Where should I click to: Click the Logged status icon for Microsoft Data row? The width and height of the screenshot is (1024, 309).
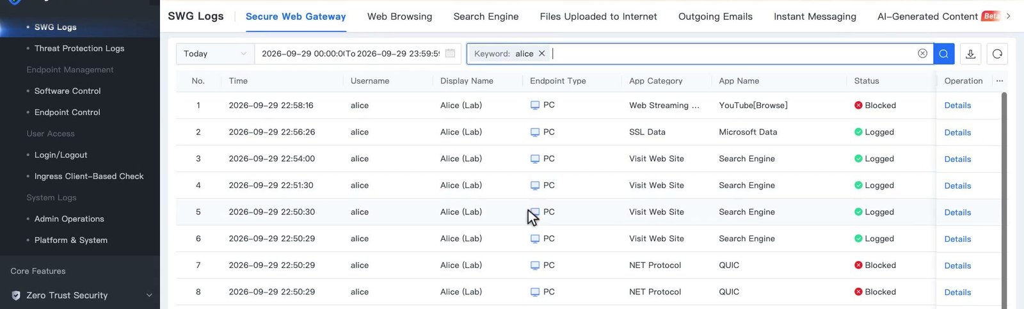coord(858,132)
